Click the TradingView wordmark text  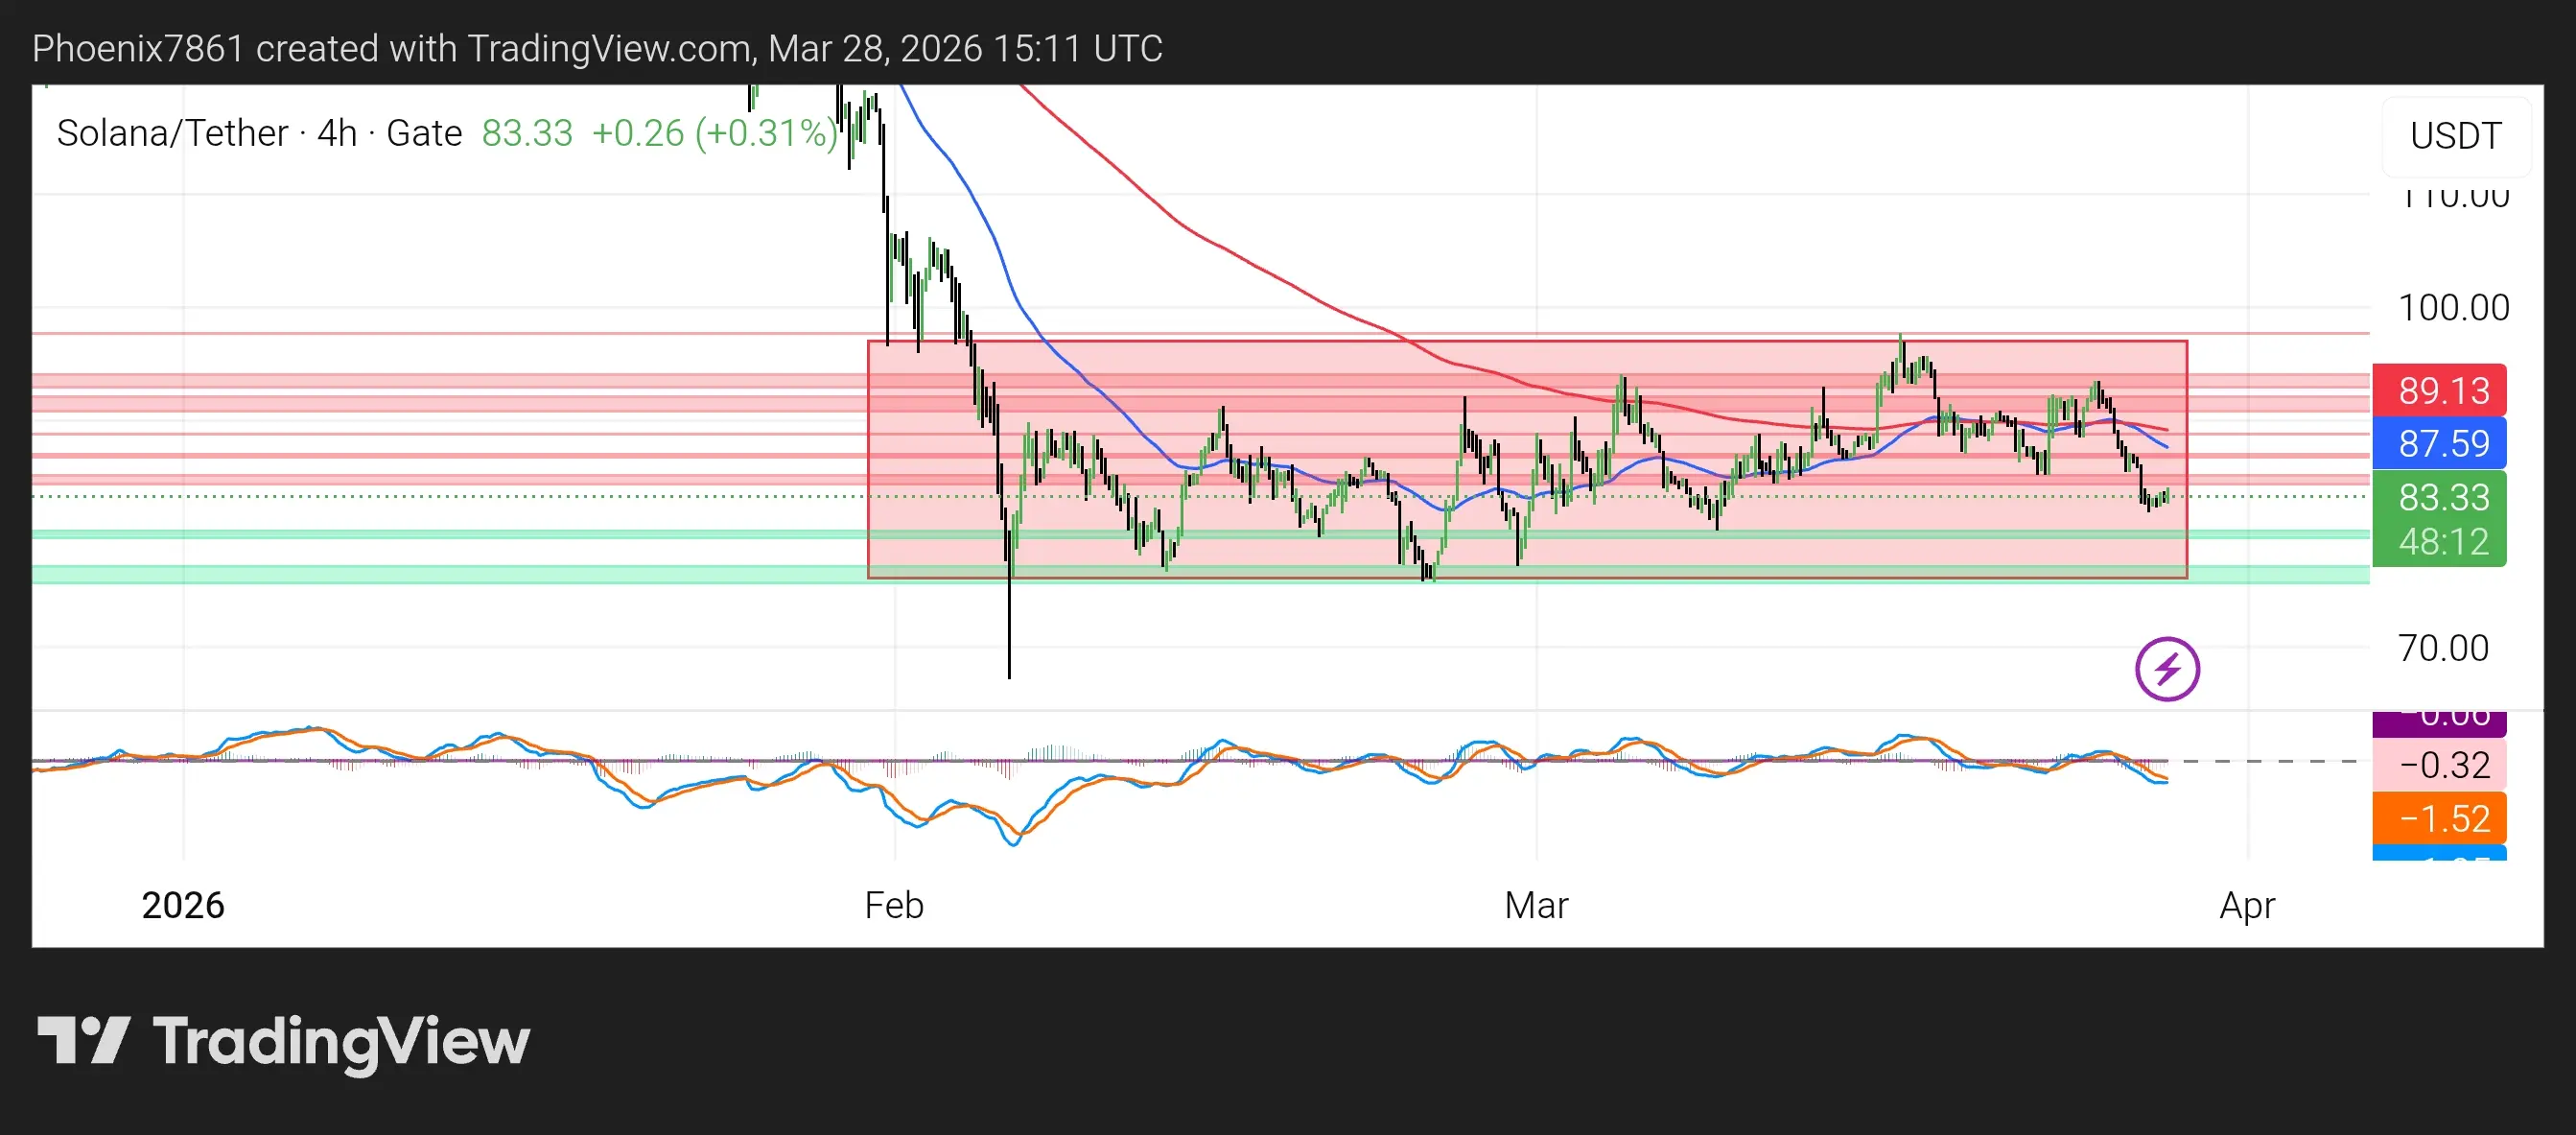[341, 1040]
